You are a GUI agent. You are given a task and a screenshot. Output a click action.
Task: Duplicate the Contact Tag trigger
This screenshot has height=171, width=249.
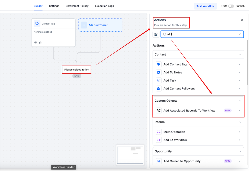point(35,43)
